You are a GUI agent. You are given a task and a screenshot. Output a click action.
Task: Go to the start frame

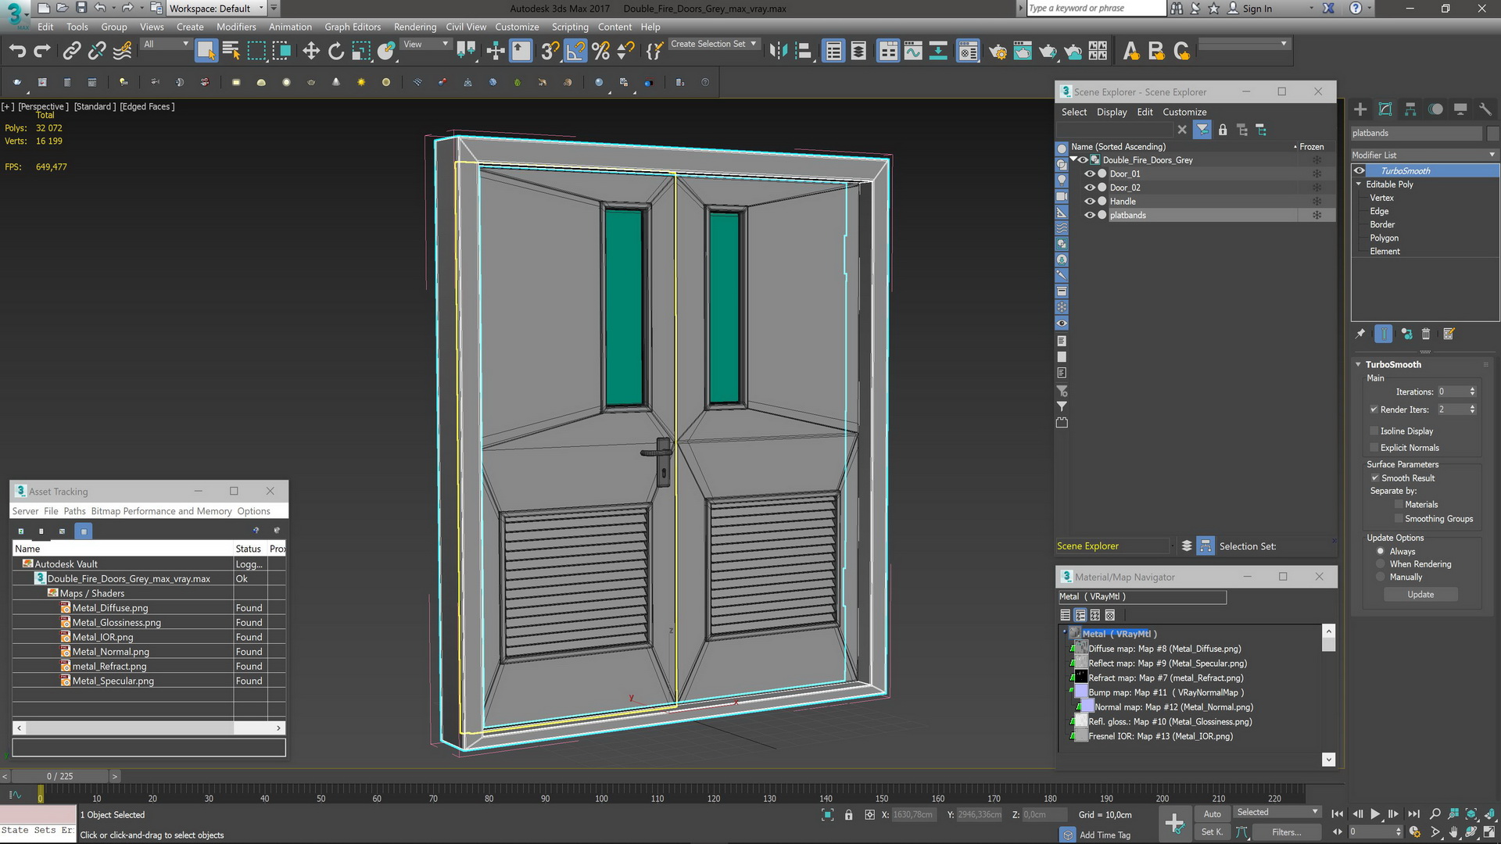pos(1338,814)
